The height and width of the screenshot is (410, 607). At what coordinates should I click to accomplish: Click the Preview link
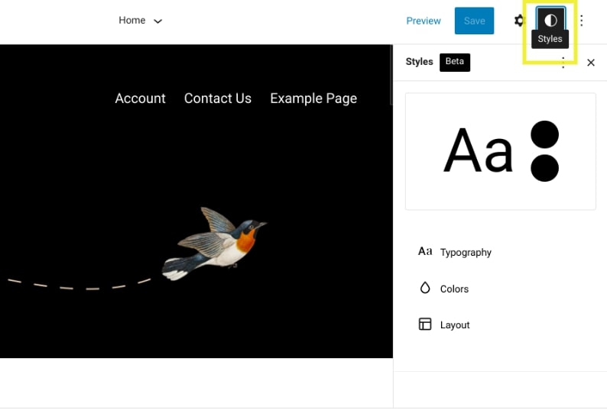coord(424,21)
